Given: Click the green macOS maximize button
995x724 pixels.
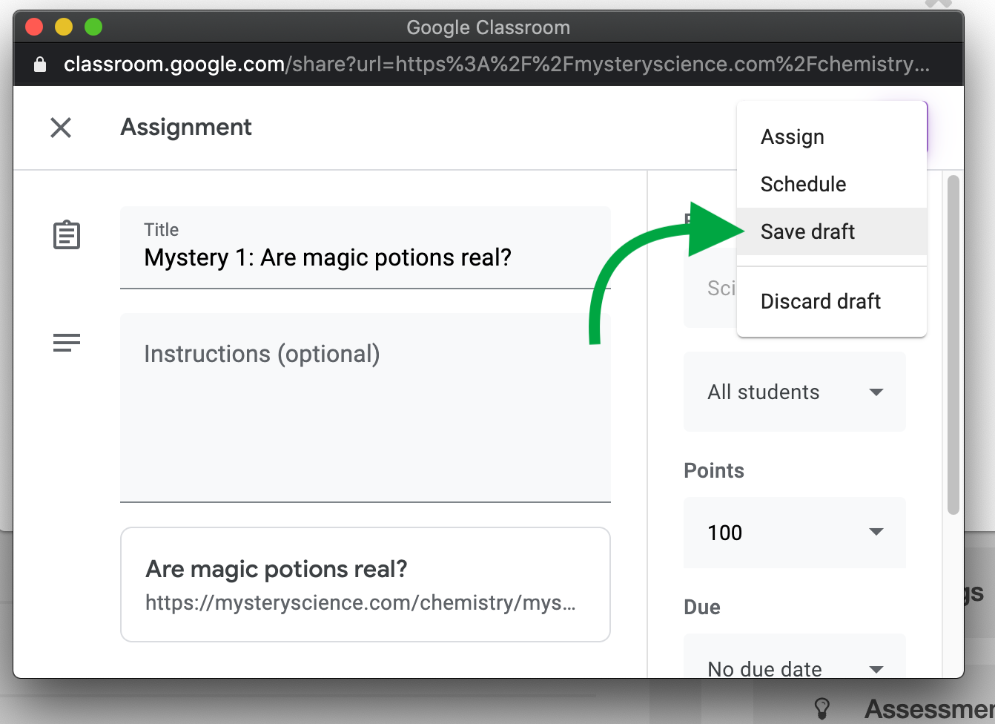Looking at the screenshot, I should coord(93,27).
